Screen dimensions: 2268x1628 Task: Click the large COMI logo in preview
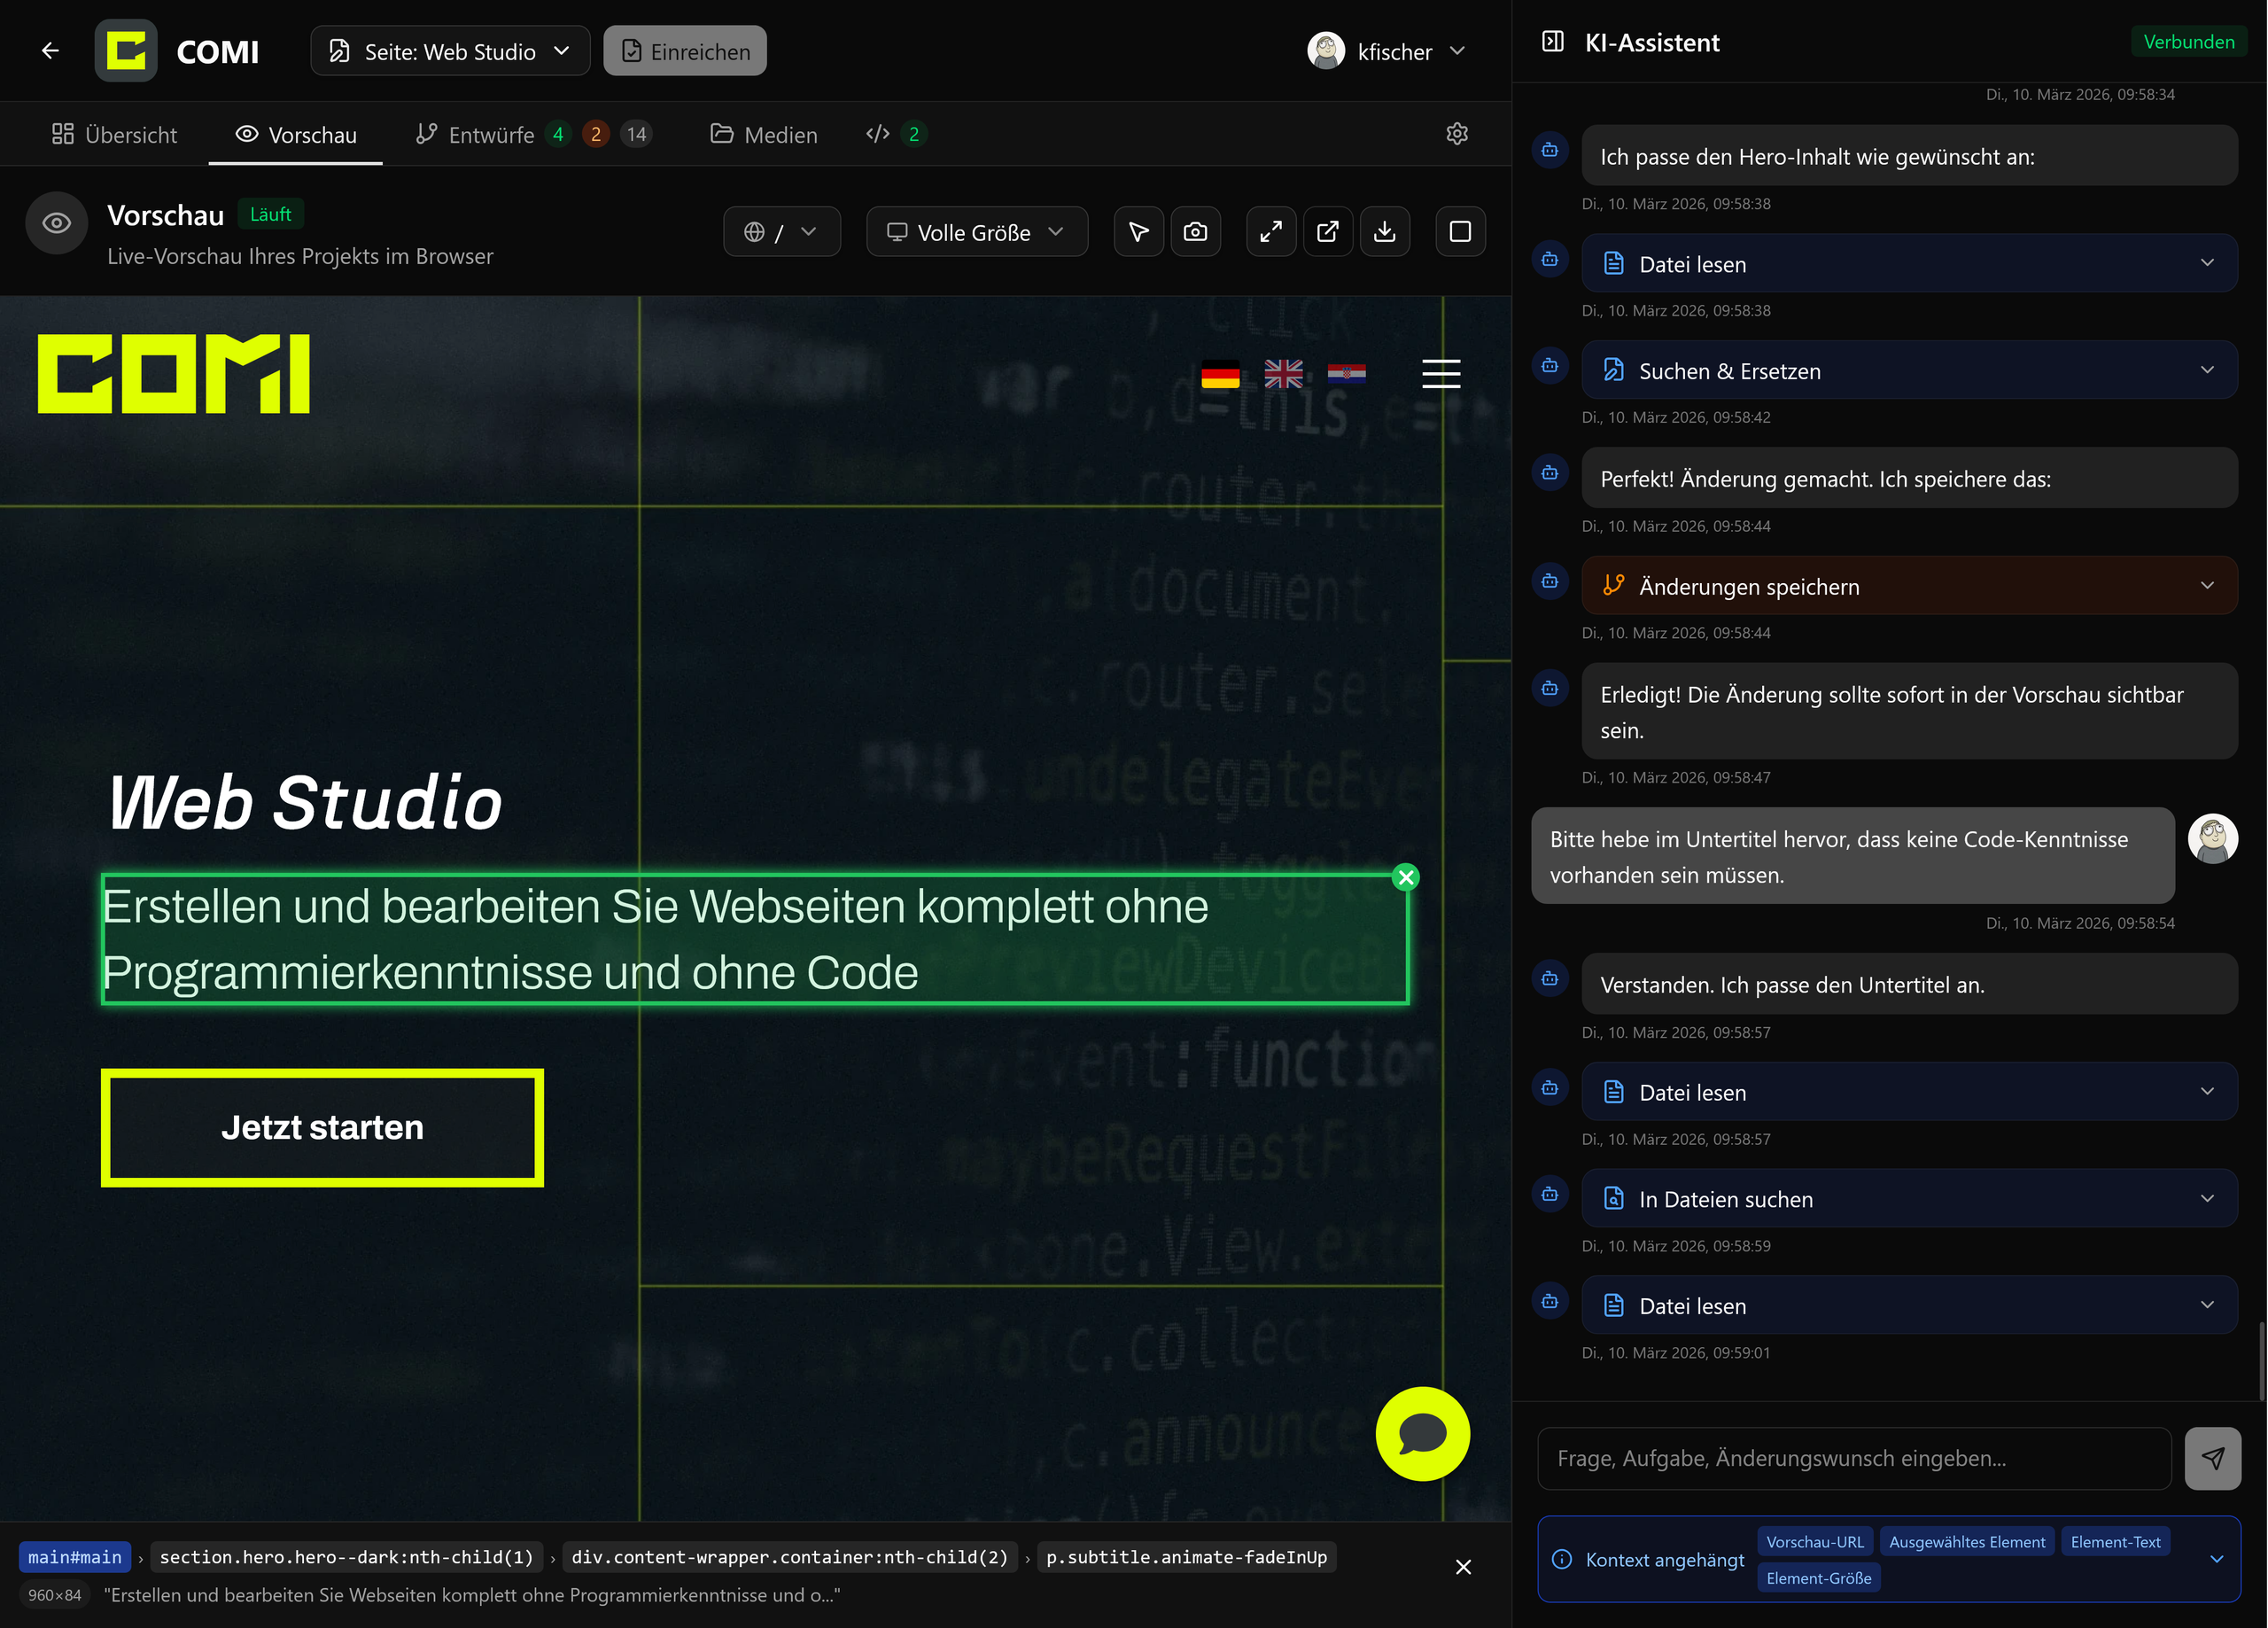pos(174,373)
